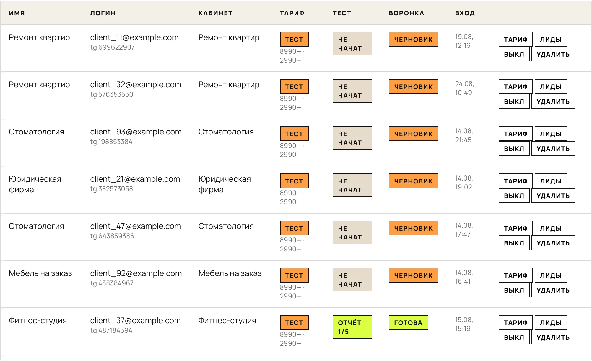Screen dimensions: 592x361
Task: Open ЛИДЫ for Мебель на заказ row
Action: pyautogui.click(x=551, y=275)
